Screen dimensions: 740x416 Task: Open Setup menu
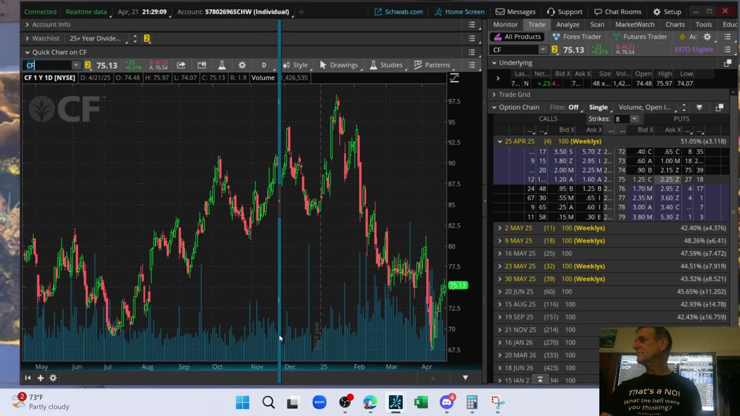tap(667, 12)
